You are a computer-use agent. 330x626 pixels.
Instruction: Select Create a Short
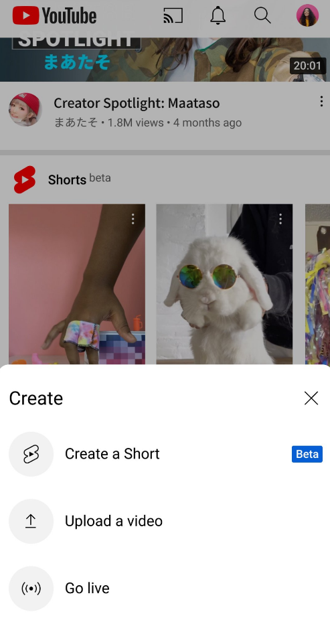[x=165, y=454]
